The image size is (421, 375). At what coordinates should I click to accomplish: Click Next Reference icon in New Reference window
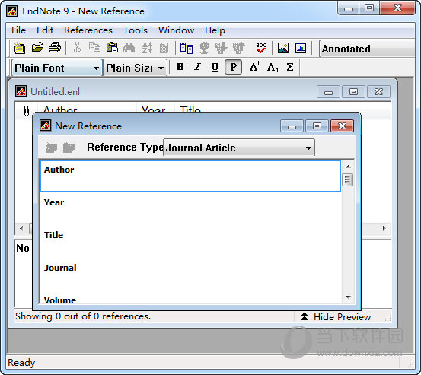tap(69, 148)
